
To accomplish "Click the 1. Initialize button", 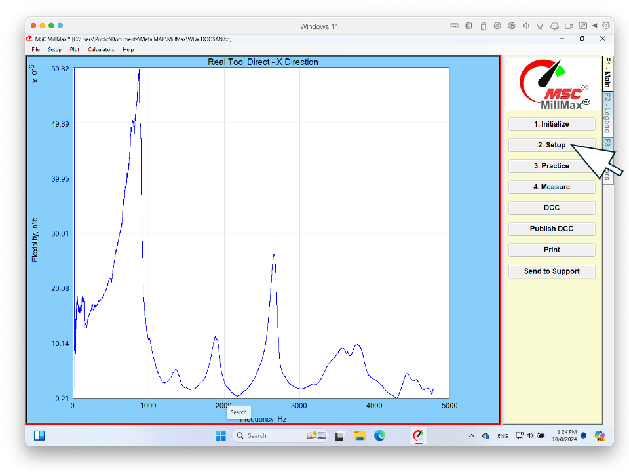I will tap(552, 124).
